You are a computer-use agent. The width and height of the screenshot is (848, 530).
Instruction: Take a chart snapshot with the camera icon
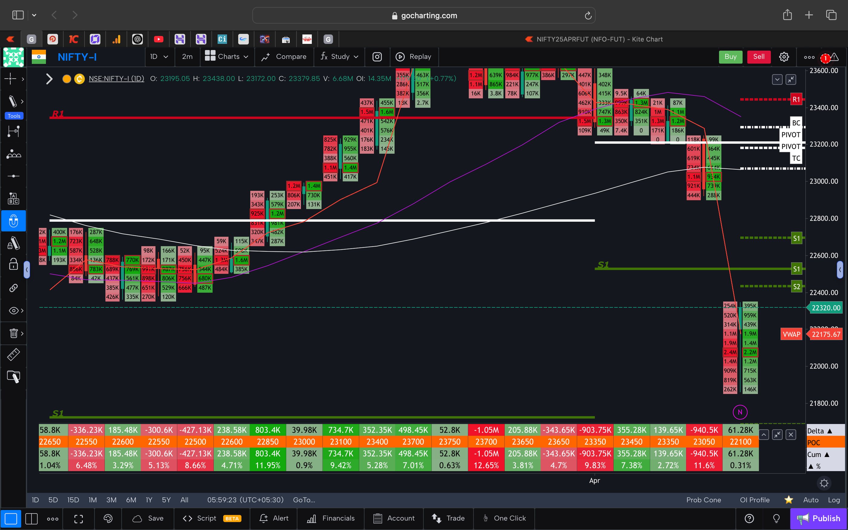pyautogui.click(x=377, y=57)
